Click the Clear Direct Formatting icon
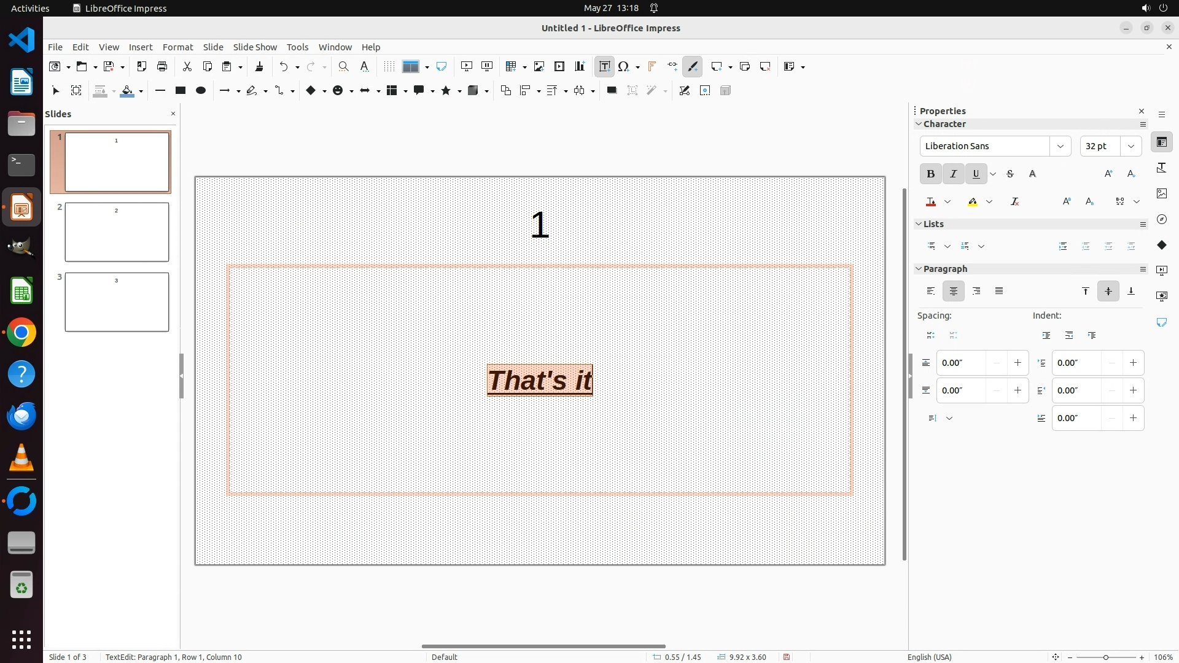This screenshot has height=663, width=1179. [x=1014, y=202]
